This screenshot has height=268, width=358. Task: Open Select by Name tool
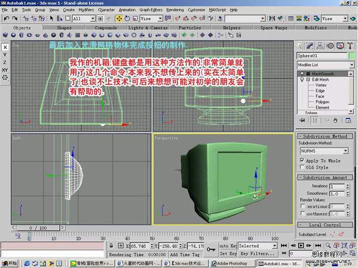(x=60, y=18)
